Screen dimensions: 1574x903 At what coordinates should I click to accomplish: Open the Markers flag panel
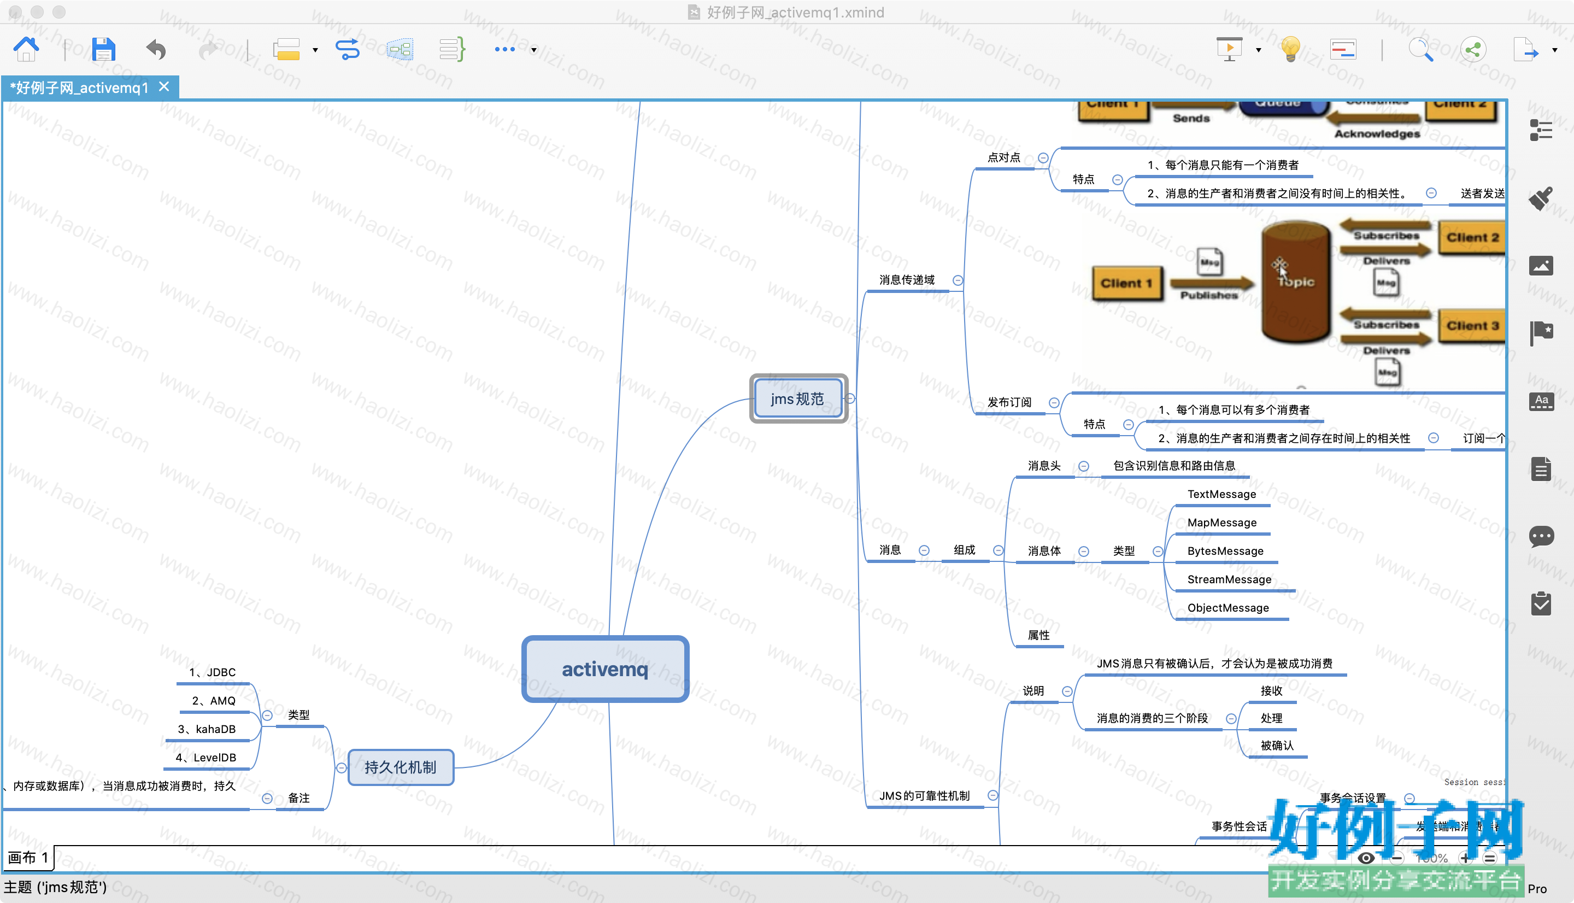click(x=1541, y=333)
